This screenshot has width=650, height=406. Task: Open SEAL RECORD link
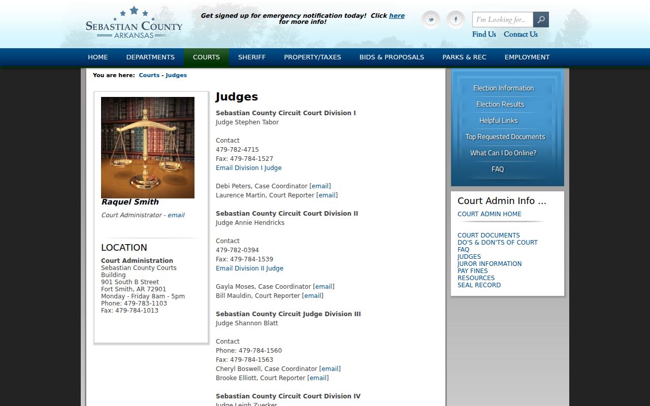479,285
